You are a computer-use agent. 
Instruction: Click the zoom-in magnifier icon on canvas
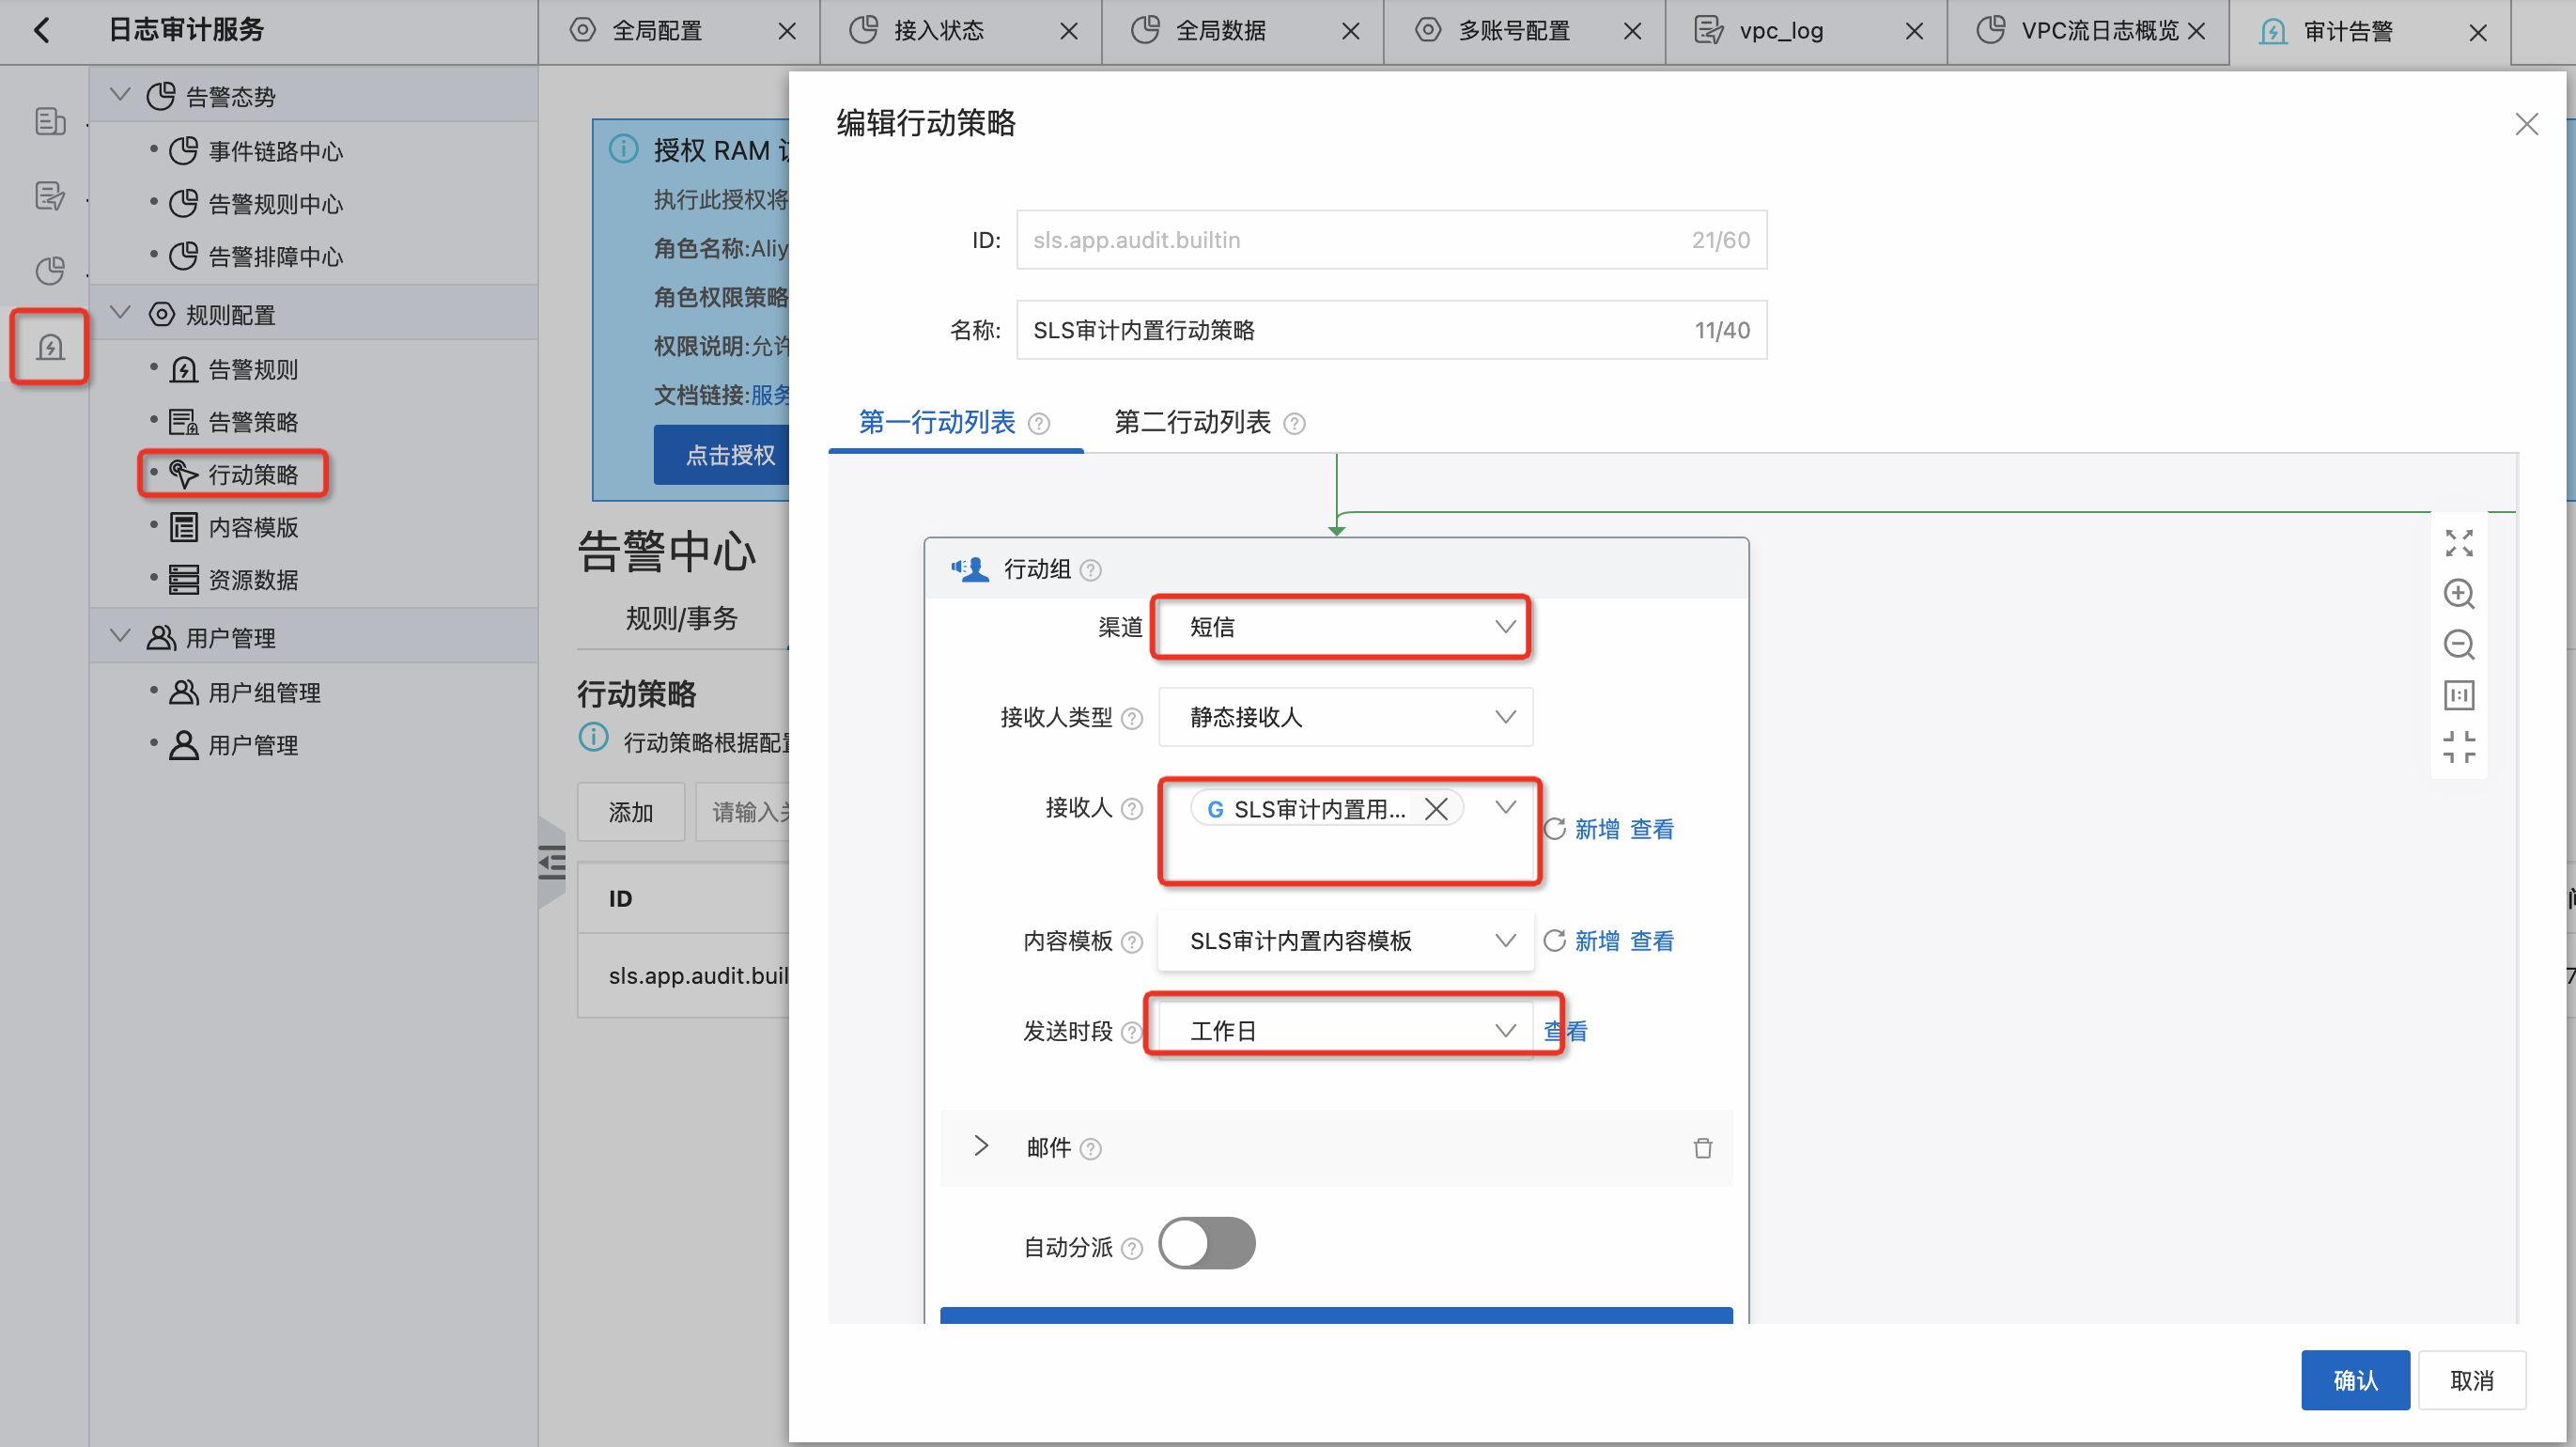pos(2458,594)
